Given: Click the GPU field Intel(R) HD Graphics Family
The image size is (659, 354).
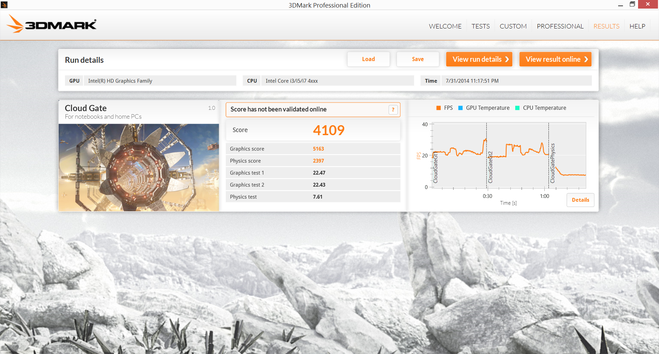Looking at the screenshot, I should 160,81.
